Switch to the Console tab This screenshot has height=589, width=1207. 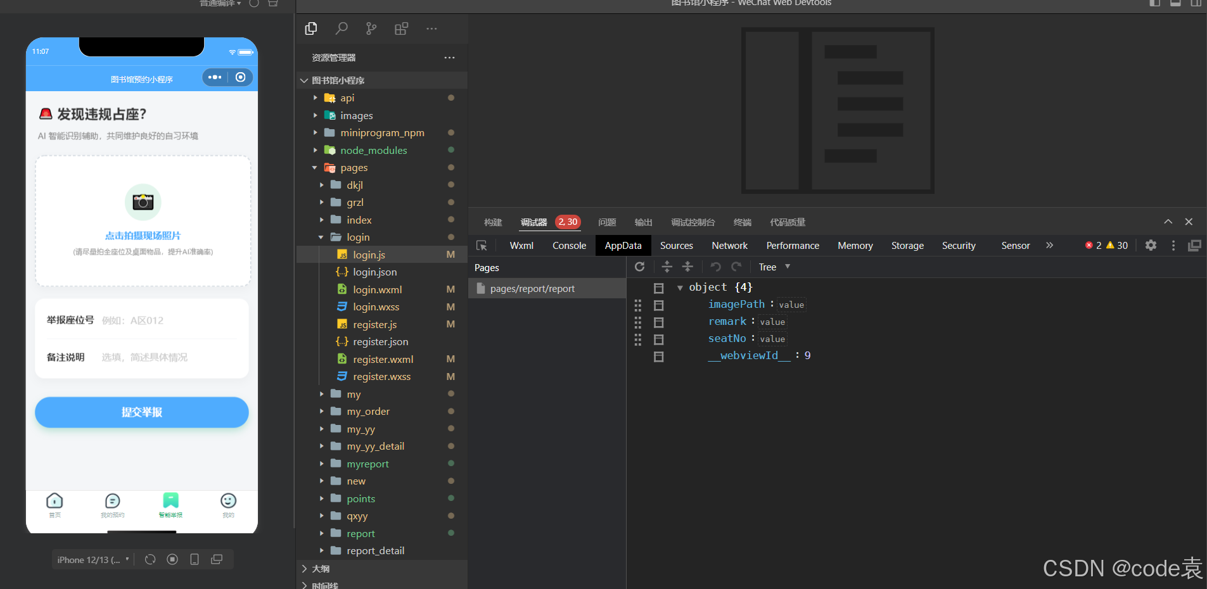[569, 246]
